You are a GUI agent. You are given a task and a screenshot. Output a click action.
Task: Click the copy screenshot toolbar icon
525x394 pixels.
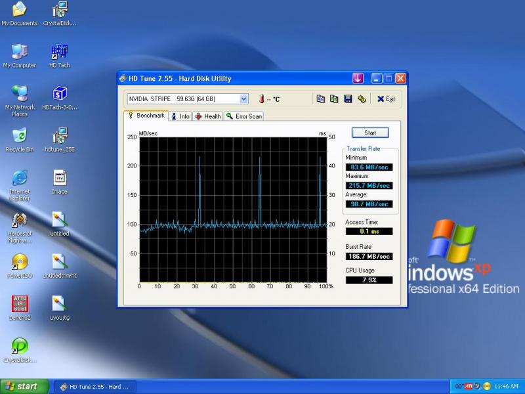coord(334,99)
